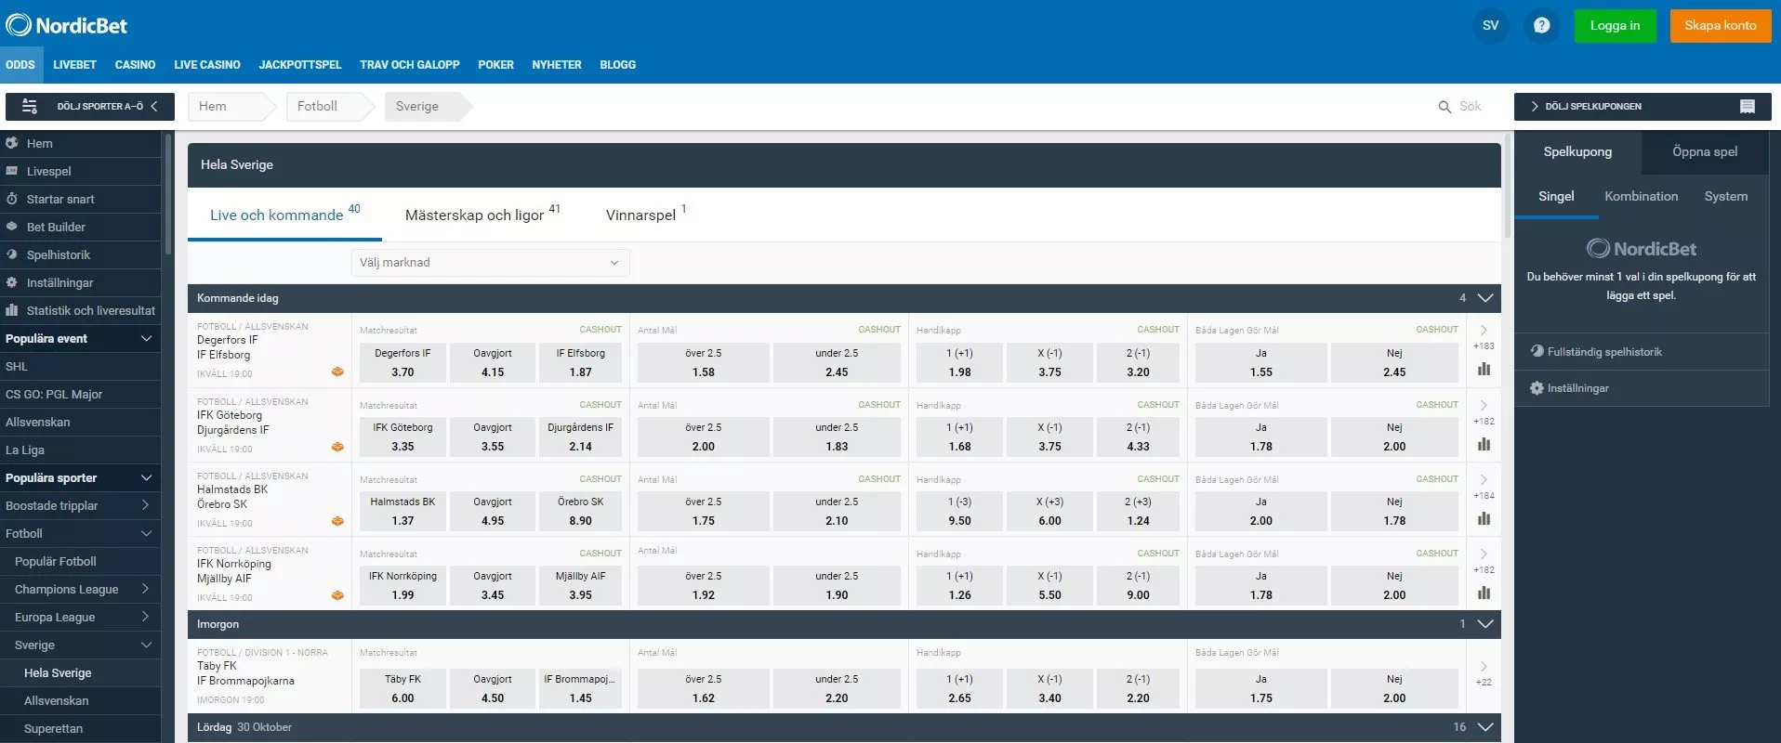Open the betslip receipt icon
The height and width of the screenshot is (743, 1781).
click(1748, 107)
